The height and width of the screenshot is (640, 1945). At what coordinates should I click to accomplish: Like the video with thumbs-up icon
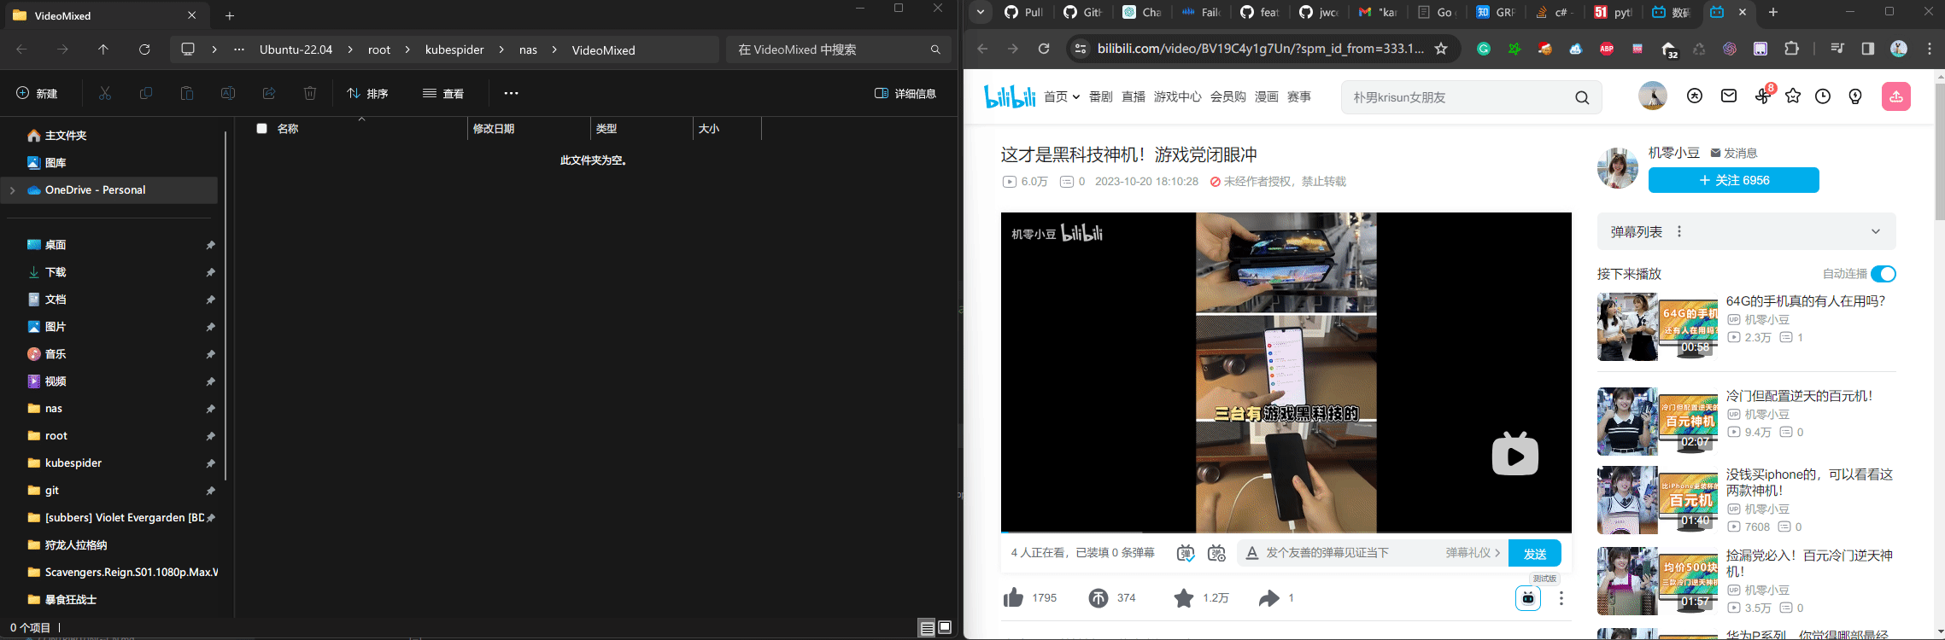1014,597
